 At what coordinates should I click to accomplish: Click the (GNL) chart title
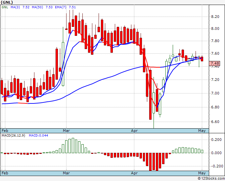click(7, 2)
